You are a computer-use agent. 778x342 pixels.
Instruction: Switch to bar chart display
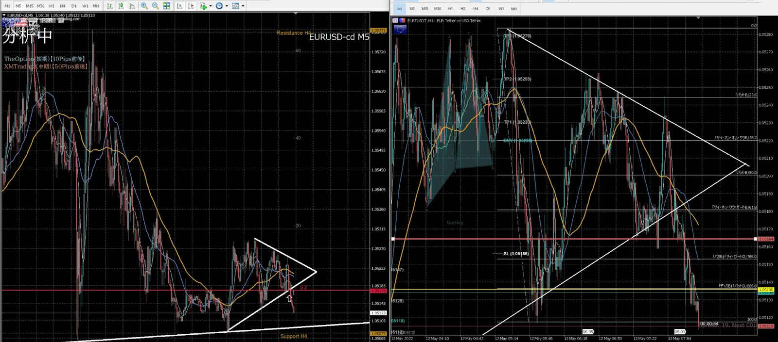pyautogui.click(x=110, y=6)
